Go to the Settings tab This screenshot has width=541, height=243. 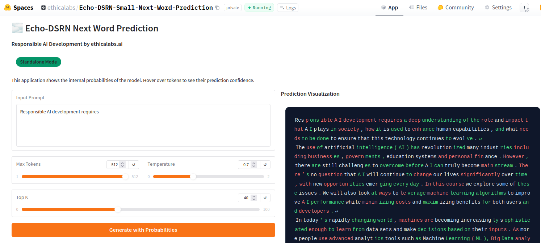pos(498,8)
